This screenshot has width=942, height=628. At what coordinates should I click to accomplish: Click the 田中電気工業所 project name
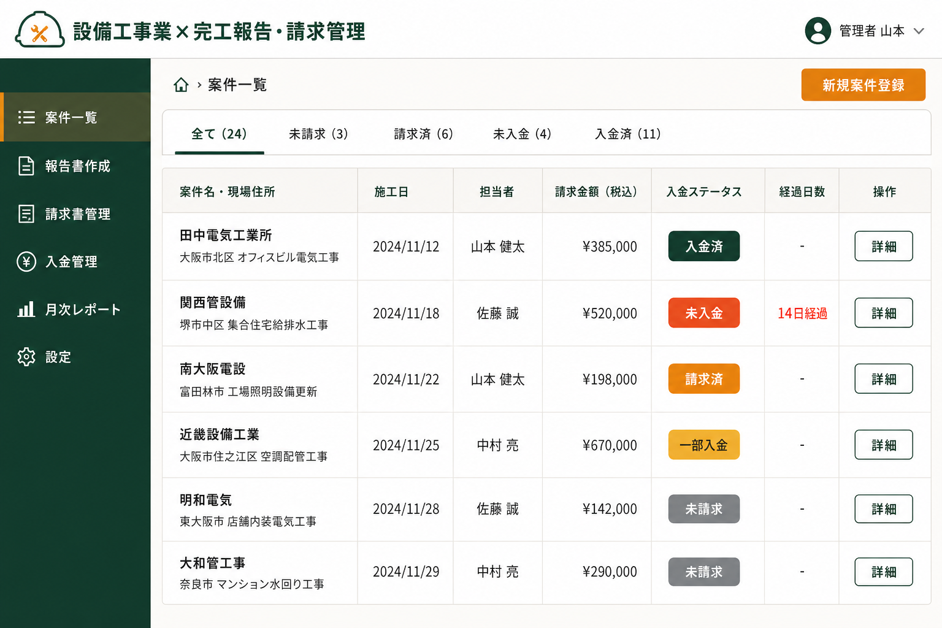pyautogui.click(x=226, y=235)
